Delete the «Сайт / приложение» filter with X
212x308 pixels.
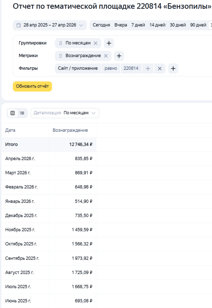(160, 68)
